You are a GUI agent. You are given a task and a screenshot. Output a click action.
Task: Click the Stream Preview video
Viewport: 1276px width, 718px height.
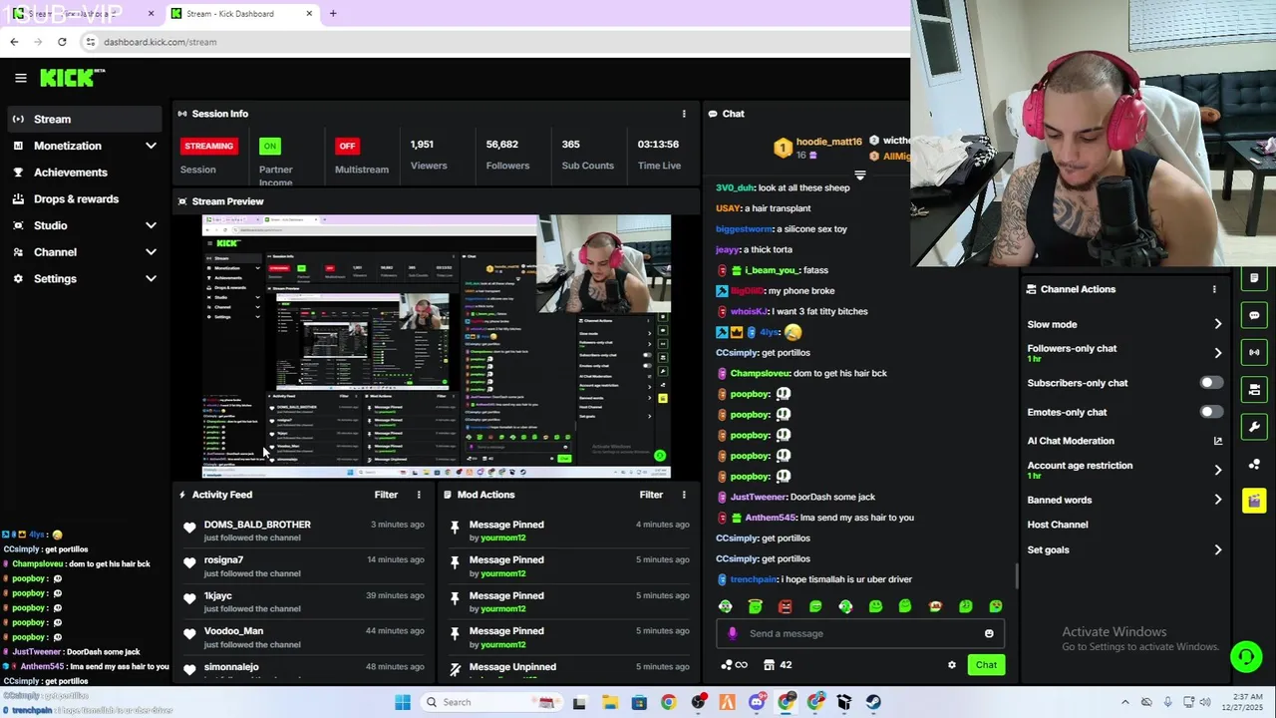tap(437, 347)
